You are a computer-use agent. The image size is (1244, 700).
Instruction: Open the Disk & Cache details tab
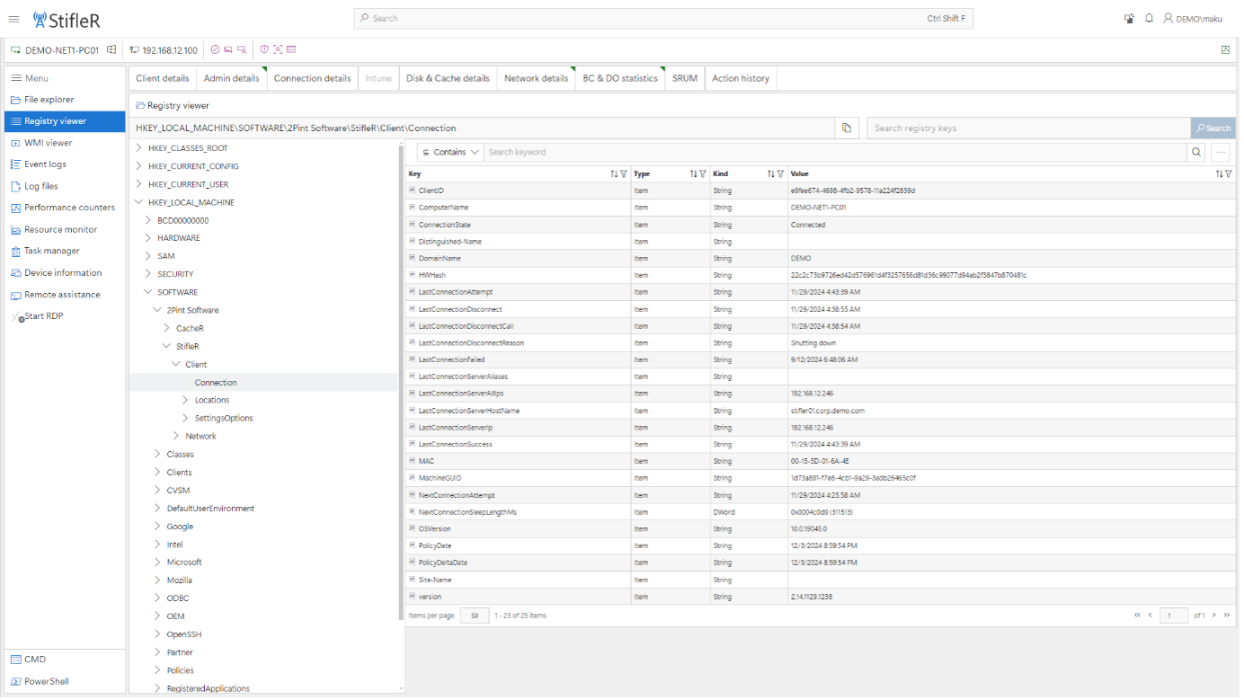click(x=448, y=78)
